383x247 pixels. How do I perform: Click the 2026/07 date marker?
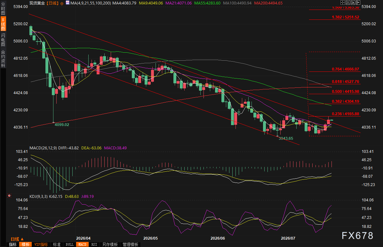pos(288,238)
